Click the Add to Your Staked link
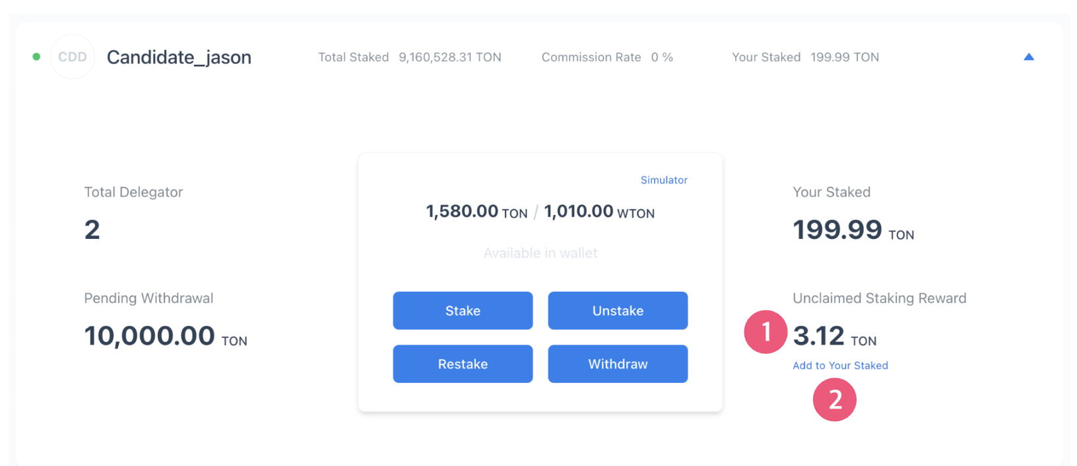The image size is (1077, 466). pos(840,366)
